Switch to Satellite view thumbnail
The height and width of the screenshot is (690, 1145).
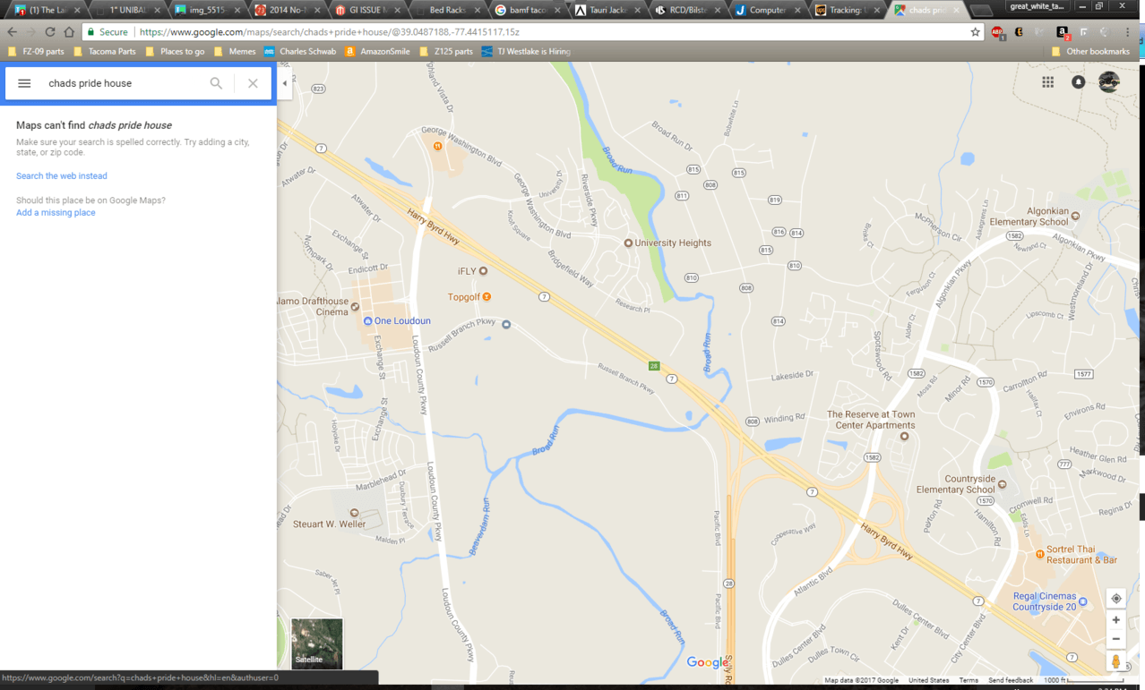(316, 643)
